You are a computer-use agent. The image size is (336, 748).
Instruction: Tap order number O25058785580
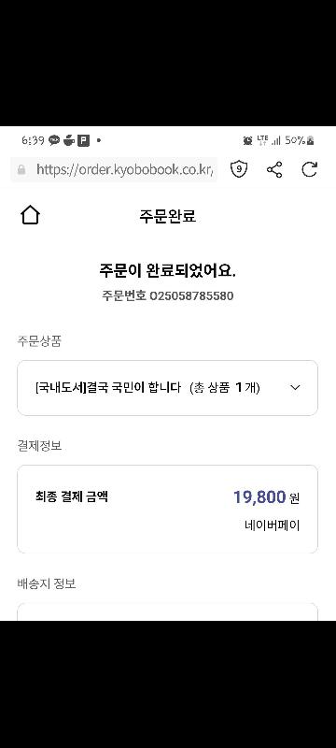[x=191, y=295]
